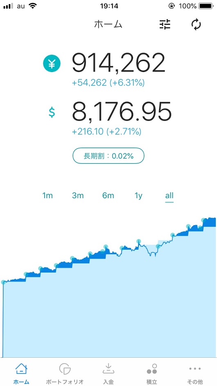Open the 入金 deposit download icon

(108, 369)
